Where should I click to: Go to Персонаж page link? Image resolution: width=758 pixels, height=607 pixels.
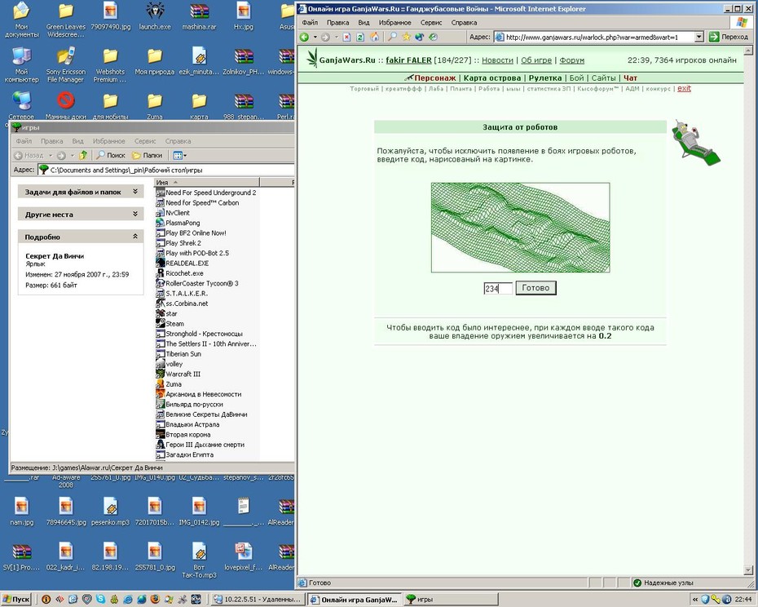434,78
